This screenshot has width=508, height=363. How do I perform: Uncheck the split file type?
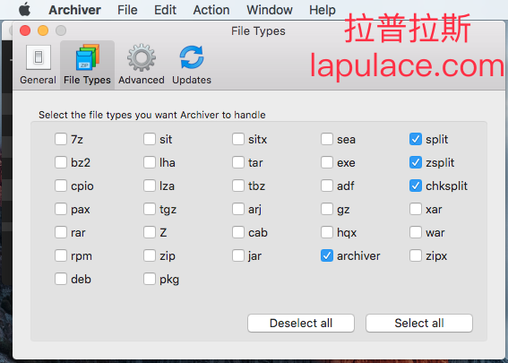pyautogui.click(x=416, y=139)
